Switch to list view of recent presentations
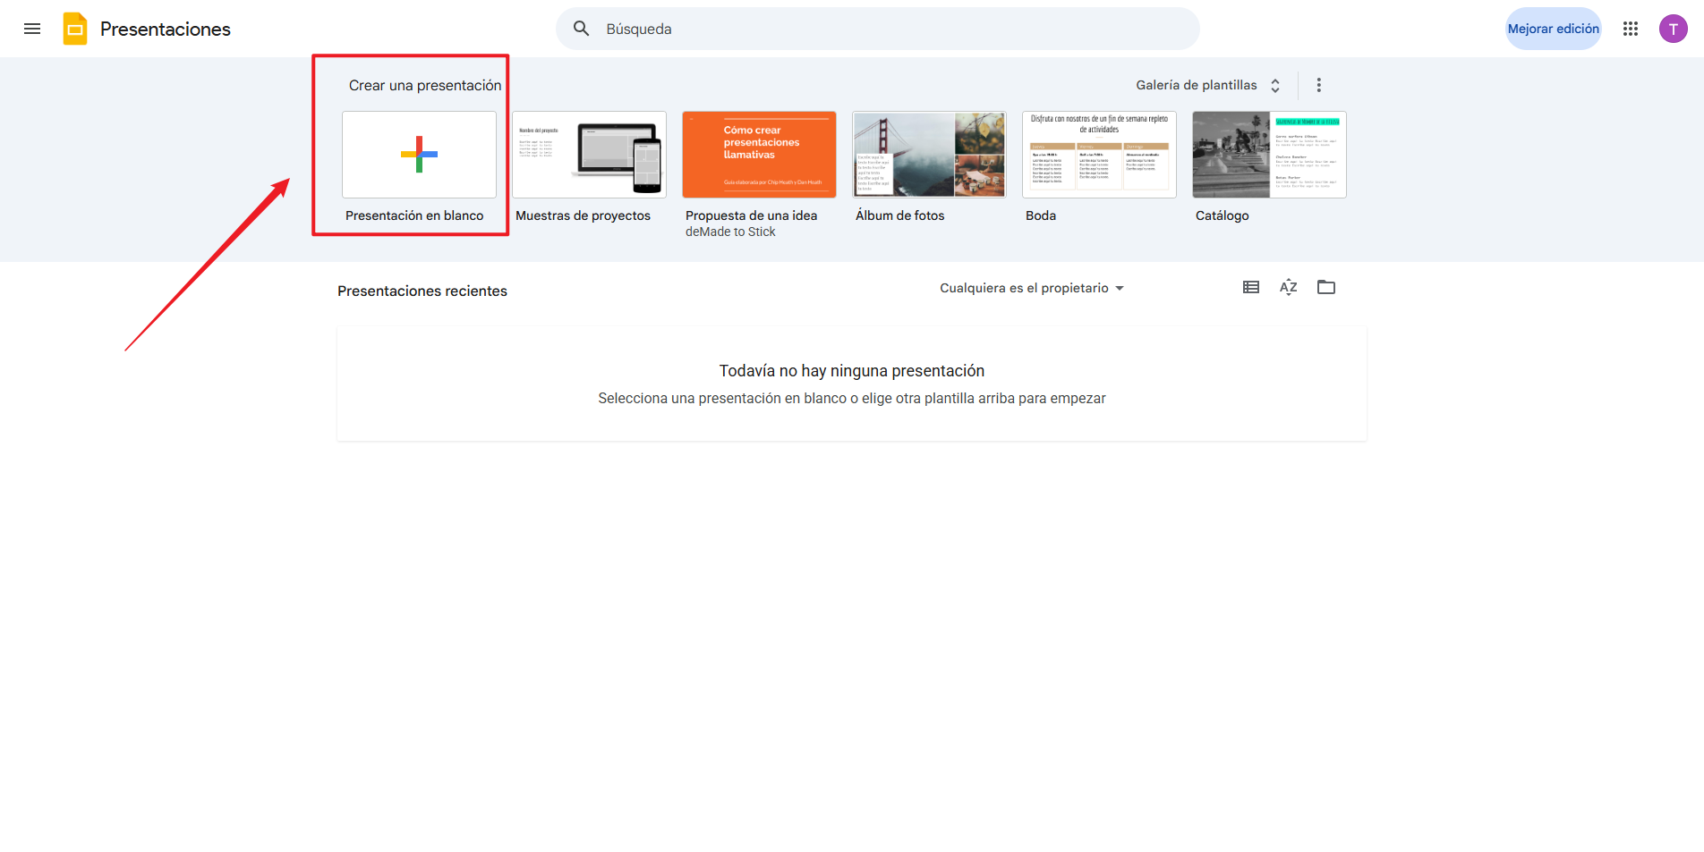The image size is (1704, 852). click(x=1250, y=287)
